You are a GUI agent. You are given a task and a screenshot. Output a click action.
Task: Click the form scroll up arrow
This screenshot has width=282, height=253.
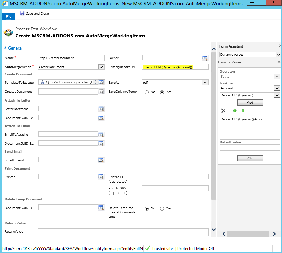click(x=214, y=49)
